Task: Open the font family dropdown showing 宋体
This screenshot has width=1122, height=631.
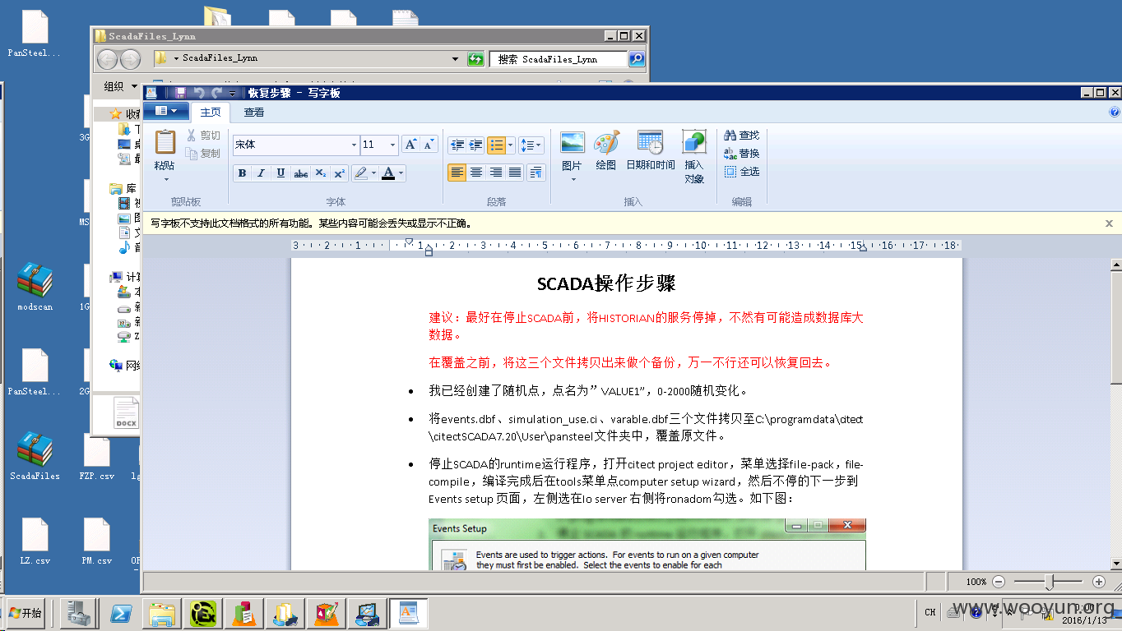Action: tap(355, 145)
